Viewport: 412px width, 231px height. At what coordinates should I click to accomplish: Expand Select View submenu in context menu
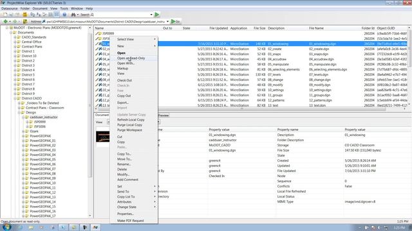tap(134, 39)
